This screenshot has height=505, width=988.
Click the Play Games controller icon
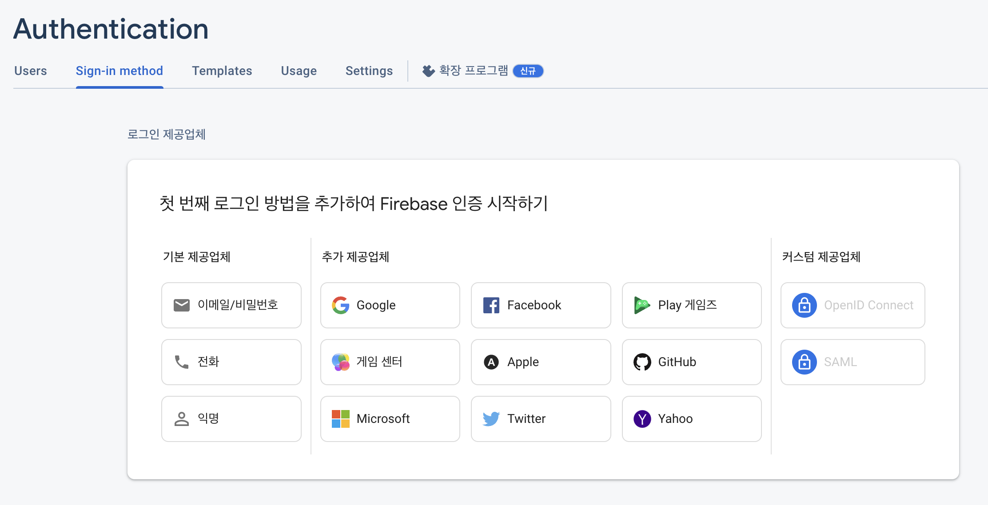(x=642, y=305)
